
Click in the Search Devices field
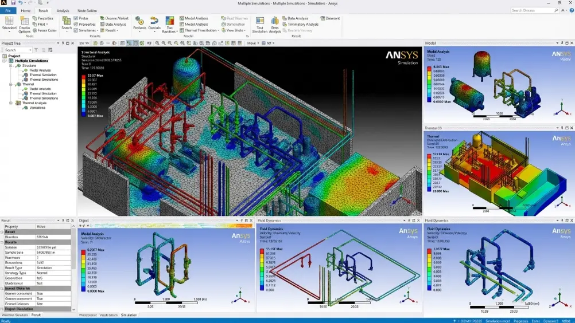pos(533,10)
